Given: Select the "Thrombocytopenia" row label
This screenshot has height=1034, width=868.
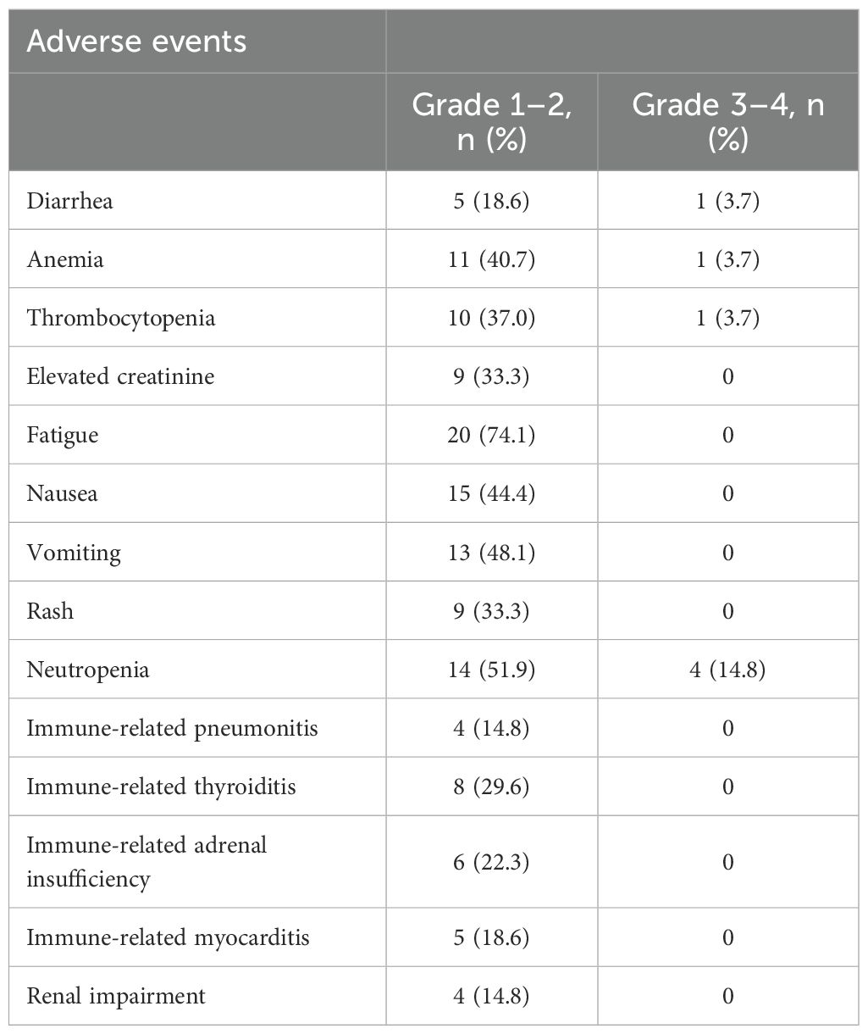Looking at the screenshot, I should (x=121, y=318).
